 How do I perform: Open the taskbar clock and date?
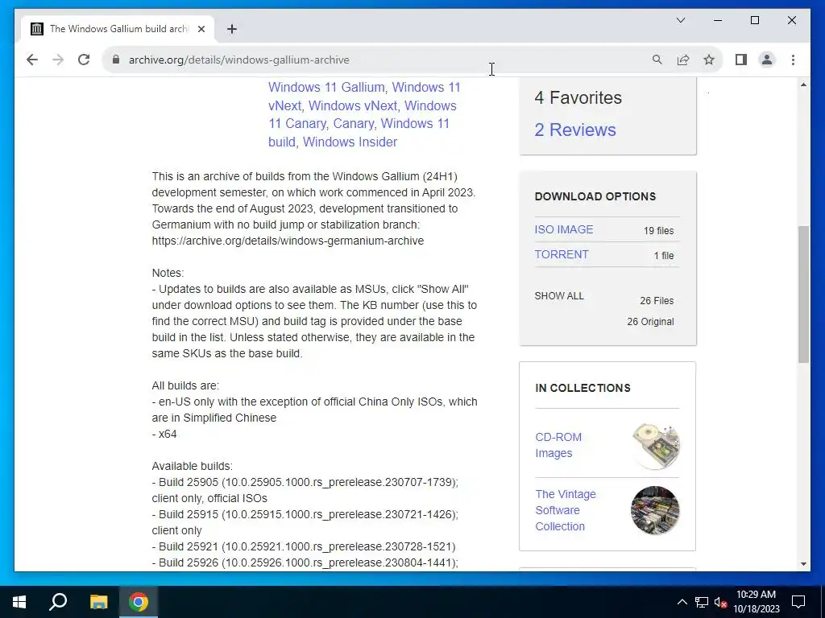[756, 602]
